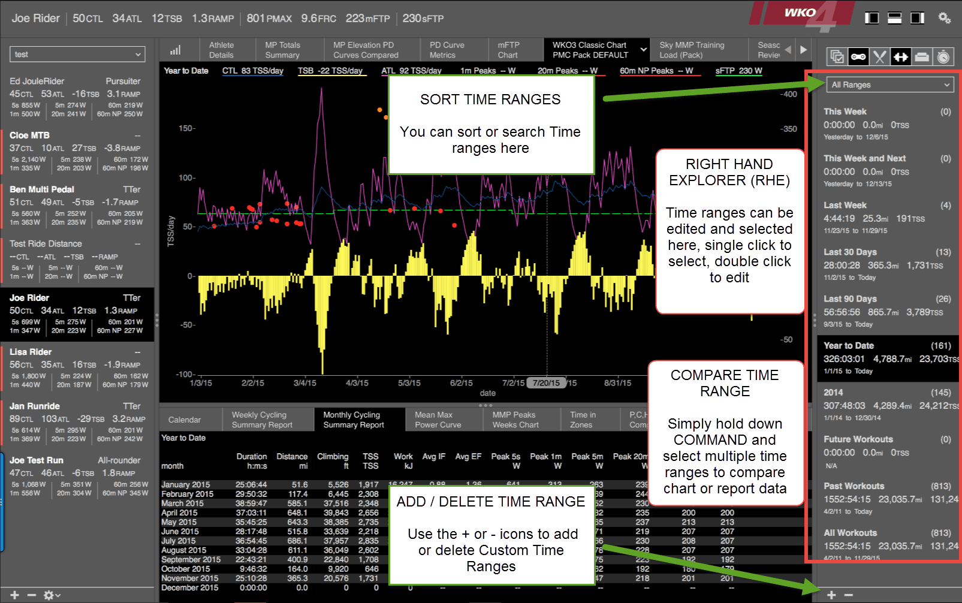Select athlete Ben Multi Pedal

76,206
